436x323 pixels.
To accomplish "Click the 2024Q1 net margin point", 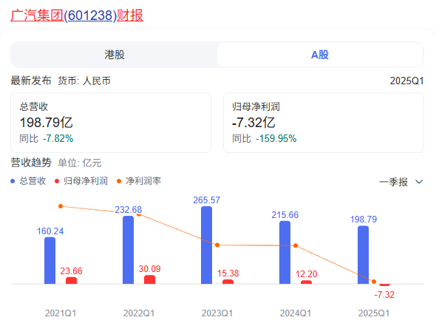I will click(296, 245).
